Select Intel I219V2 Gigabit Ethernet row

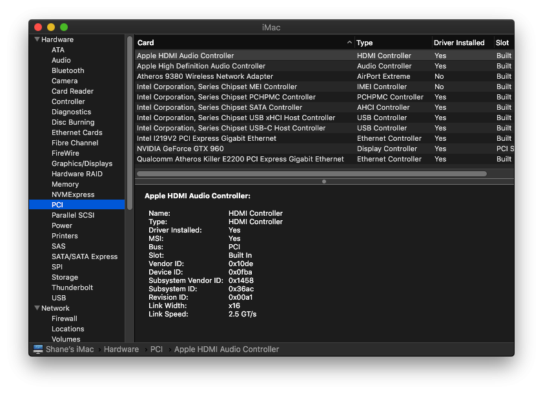(x=324, y=138)
